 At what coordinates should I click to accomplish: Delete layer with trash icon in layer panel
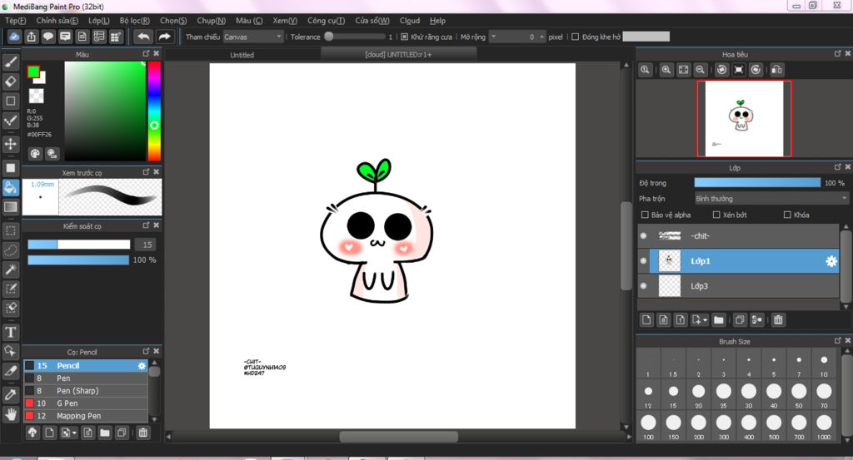tap(779, 320)
